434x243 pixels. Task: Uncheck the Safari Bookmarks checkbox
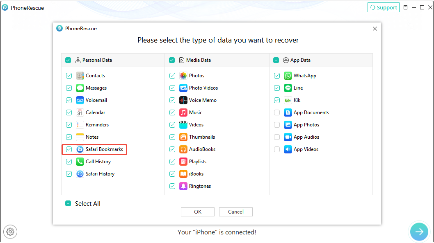click(x=69, y=149)
